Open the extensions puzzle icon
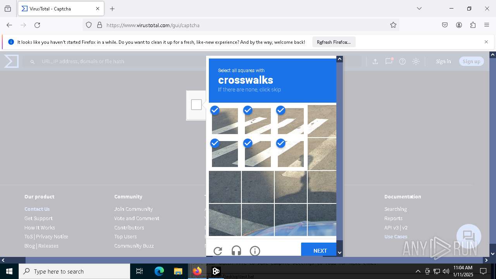 click(473, 25)
